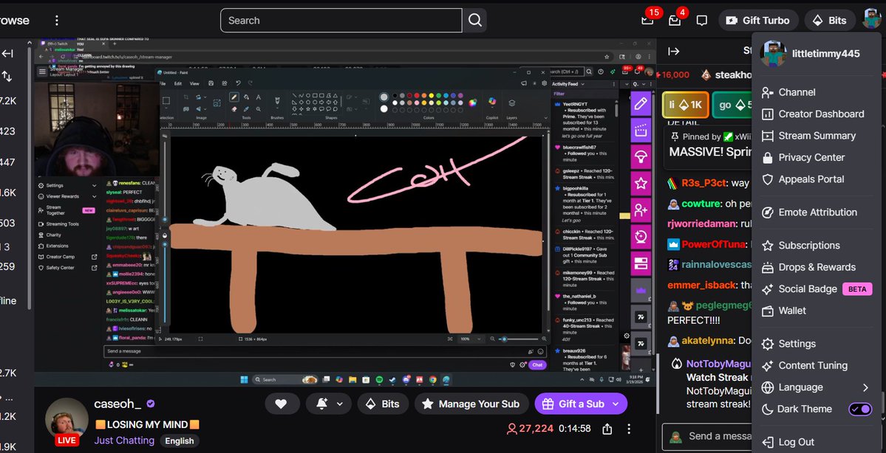Select Appeals Portal in the account menu
The width and height of the screenshot is (886, 453).
pyautogui.click(x=817, y=179)
